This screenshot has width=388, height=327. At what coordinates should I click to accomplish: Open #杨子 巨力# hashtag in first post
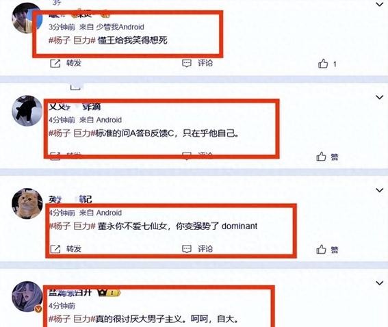[72, 40]
